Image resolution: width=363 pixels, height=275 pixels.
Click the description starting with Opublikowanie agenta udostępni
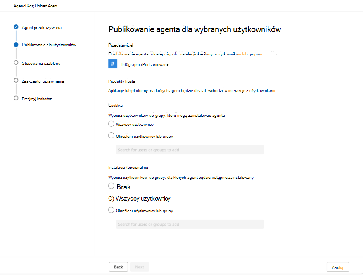(186, 54)
